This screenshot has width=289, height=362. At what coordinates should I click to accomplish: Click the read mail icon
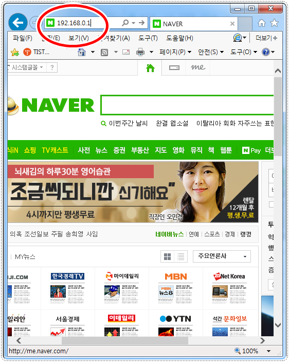click(x=126, y=52)
